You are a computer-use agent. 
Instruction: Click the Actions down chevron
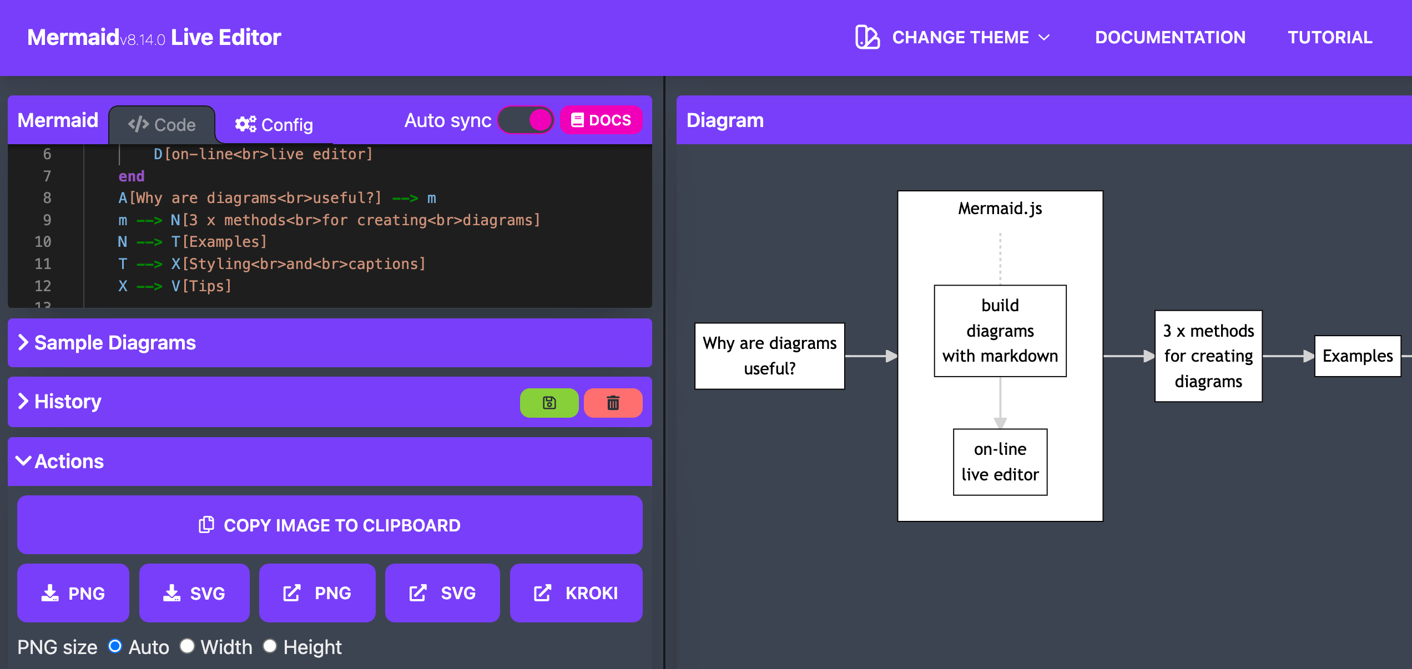23,460
